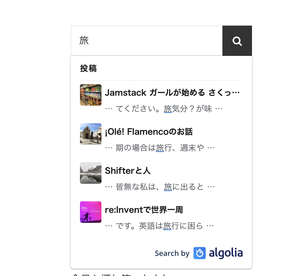Focus the search input containing 旅
This screenshot has height=276, width=297.
(146, 41)
